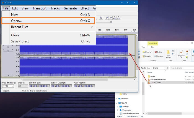Click the Edit icon in Open group

tap(187, 54)
